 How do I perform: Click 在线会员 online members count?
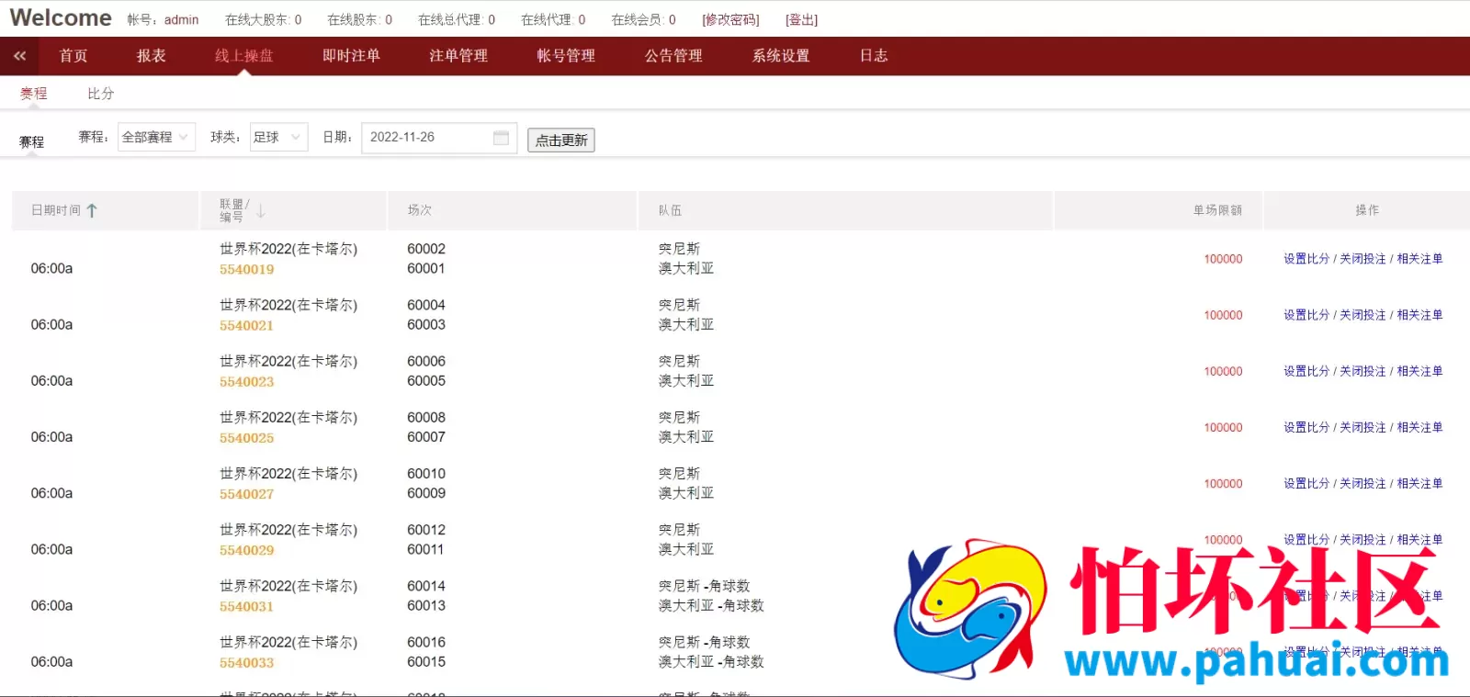click(x=643, y=19)
